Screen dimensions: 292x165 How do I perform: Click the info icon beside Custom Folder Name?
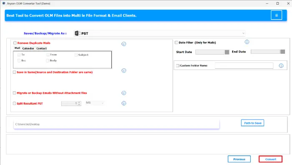[x=281, y=66]
